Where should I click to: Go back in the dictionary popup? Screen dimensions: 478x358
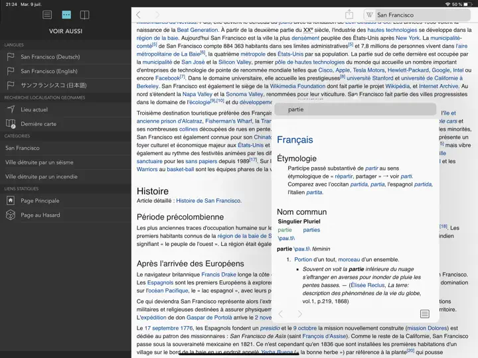[x=281, y=314]
